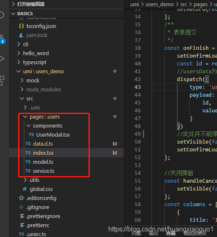Select index.tsx in the file tree
Image resolution: width=217 pixels, height=237 pixels.
pos(66,153)
